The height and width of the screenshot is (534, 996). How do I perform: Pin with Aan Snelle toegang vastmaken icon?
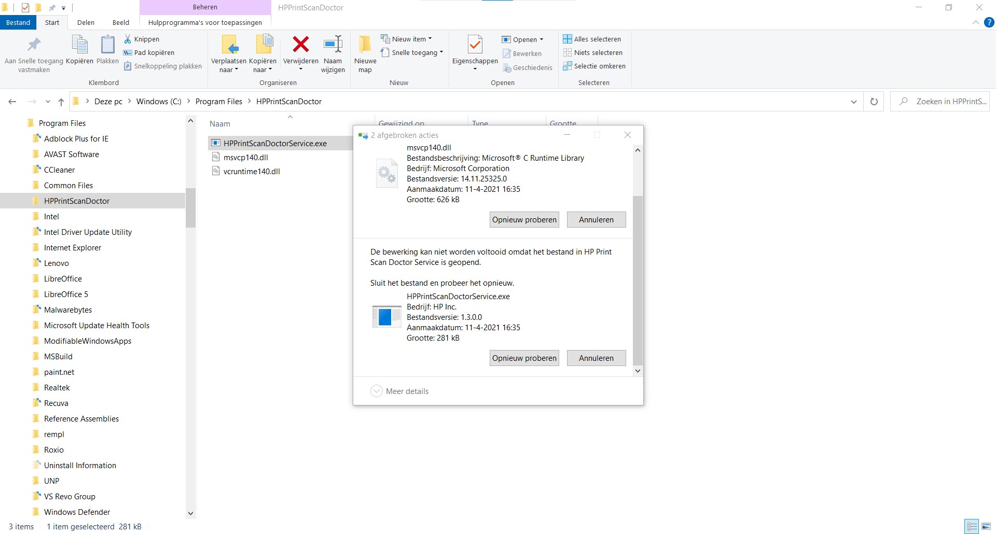coord(34,45)
